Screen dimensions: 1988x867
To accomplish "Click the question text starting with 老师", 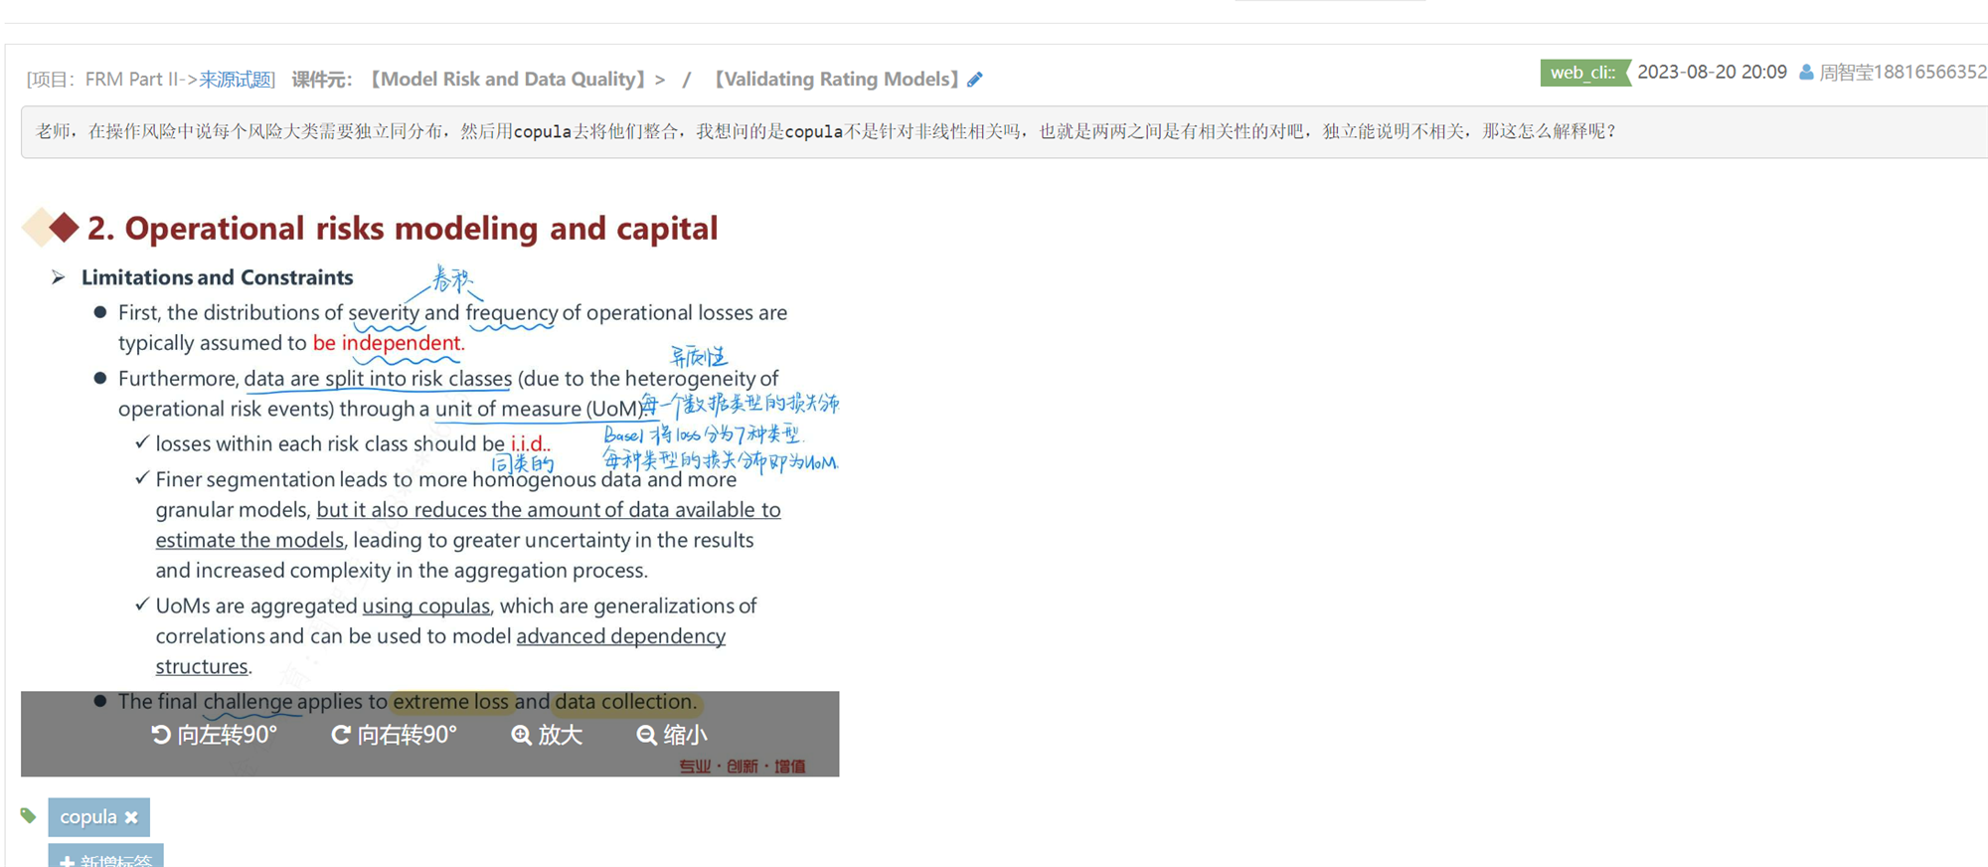I will (x=826, y=131).
